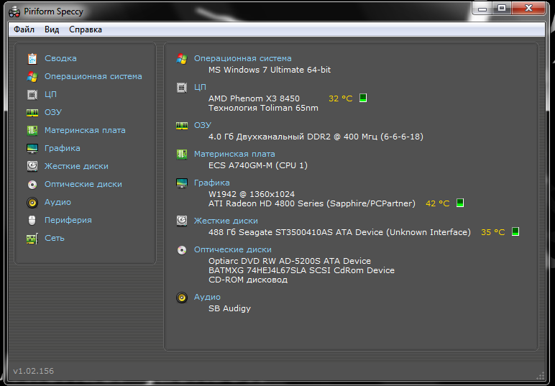Click the text Технология Toliman 65nm

(x=263, y=108)
